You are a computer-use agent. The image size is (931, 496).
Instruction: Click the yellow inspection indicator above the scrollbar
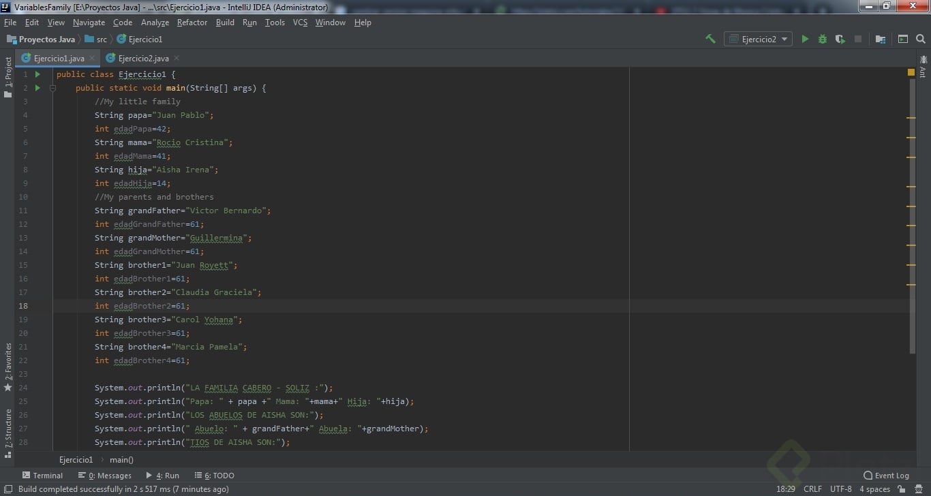(911, 72)
